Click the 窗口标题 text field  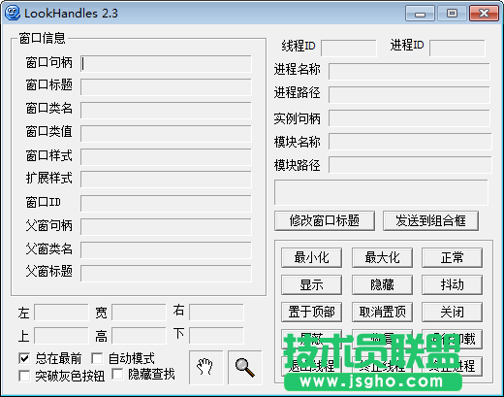166,87
